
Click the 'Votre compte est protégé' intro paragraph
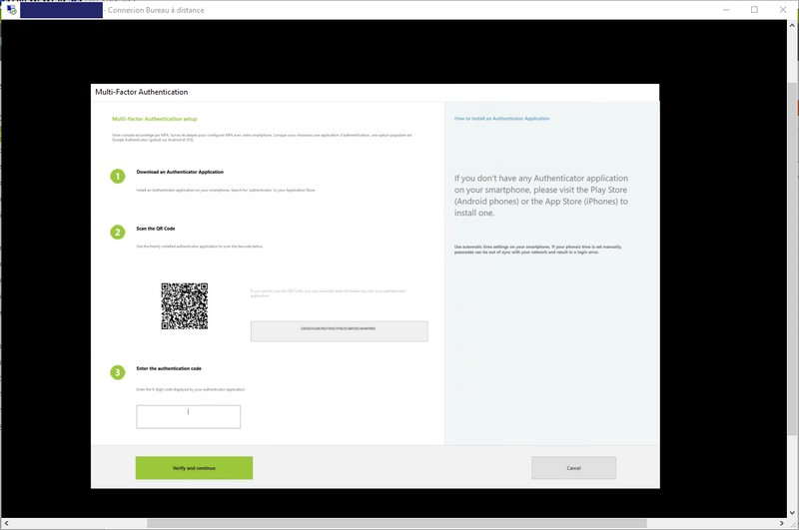[x=262, y=138]
